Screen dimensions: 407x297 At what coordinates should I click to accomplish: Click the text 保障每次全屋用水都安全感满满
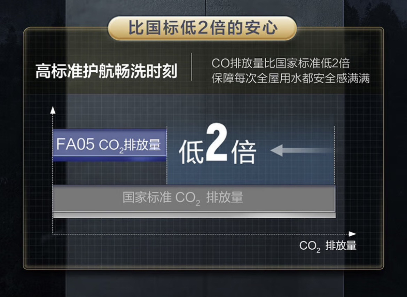290,78
